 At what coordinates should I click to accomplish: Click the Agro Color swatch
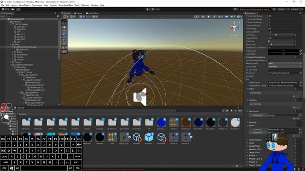284,54
